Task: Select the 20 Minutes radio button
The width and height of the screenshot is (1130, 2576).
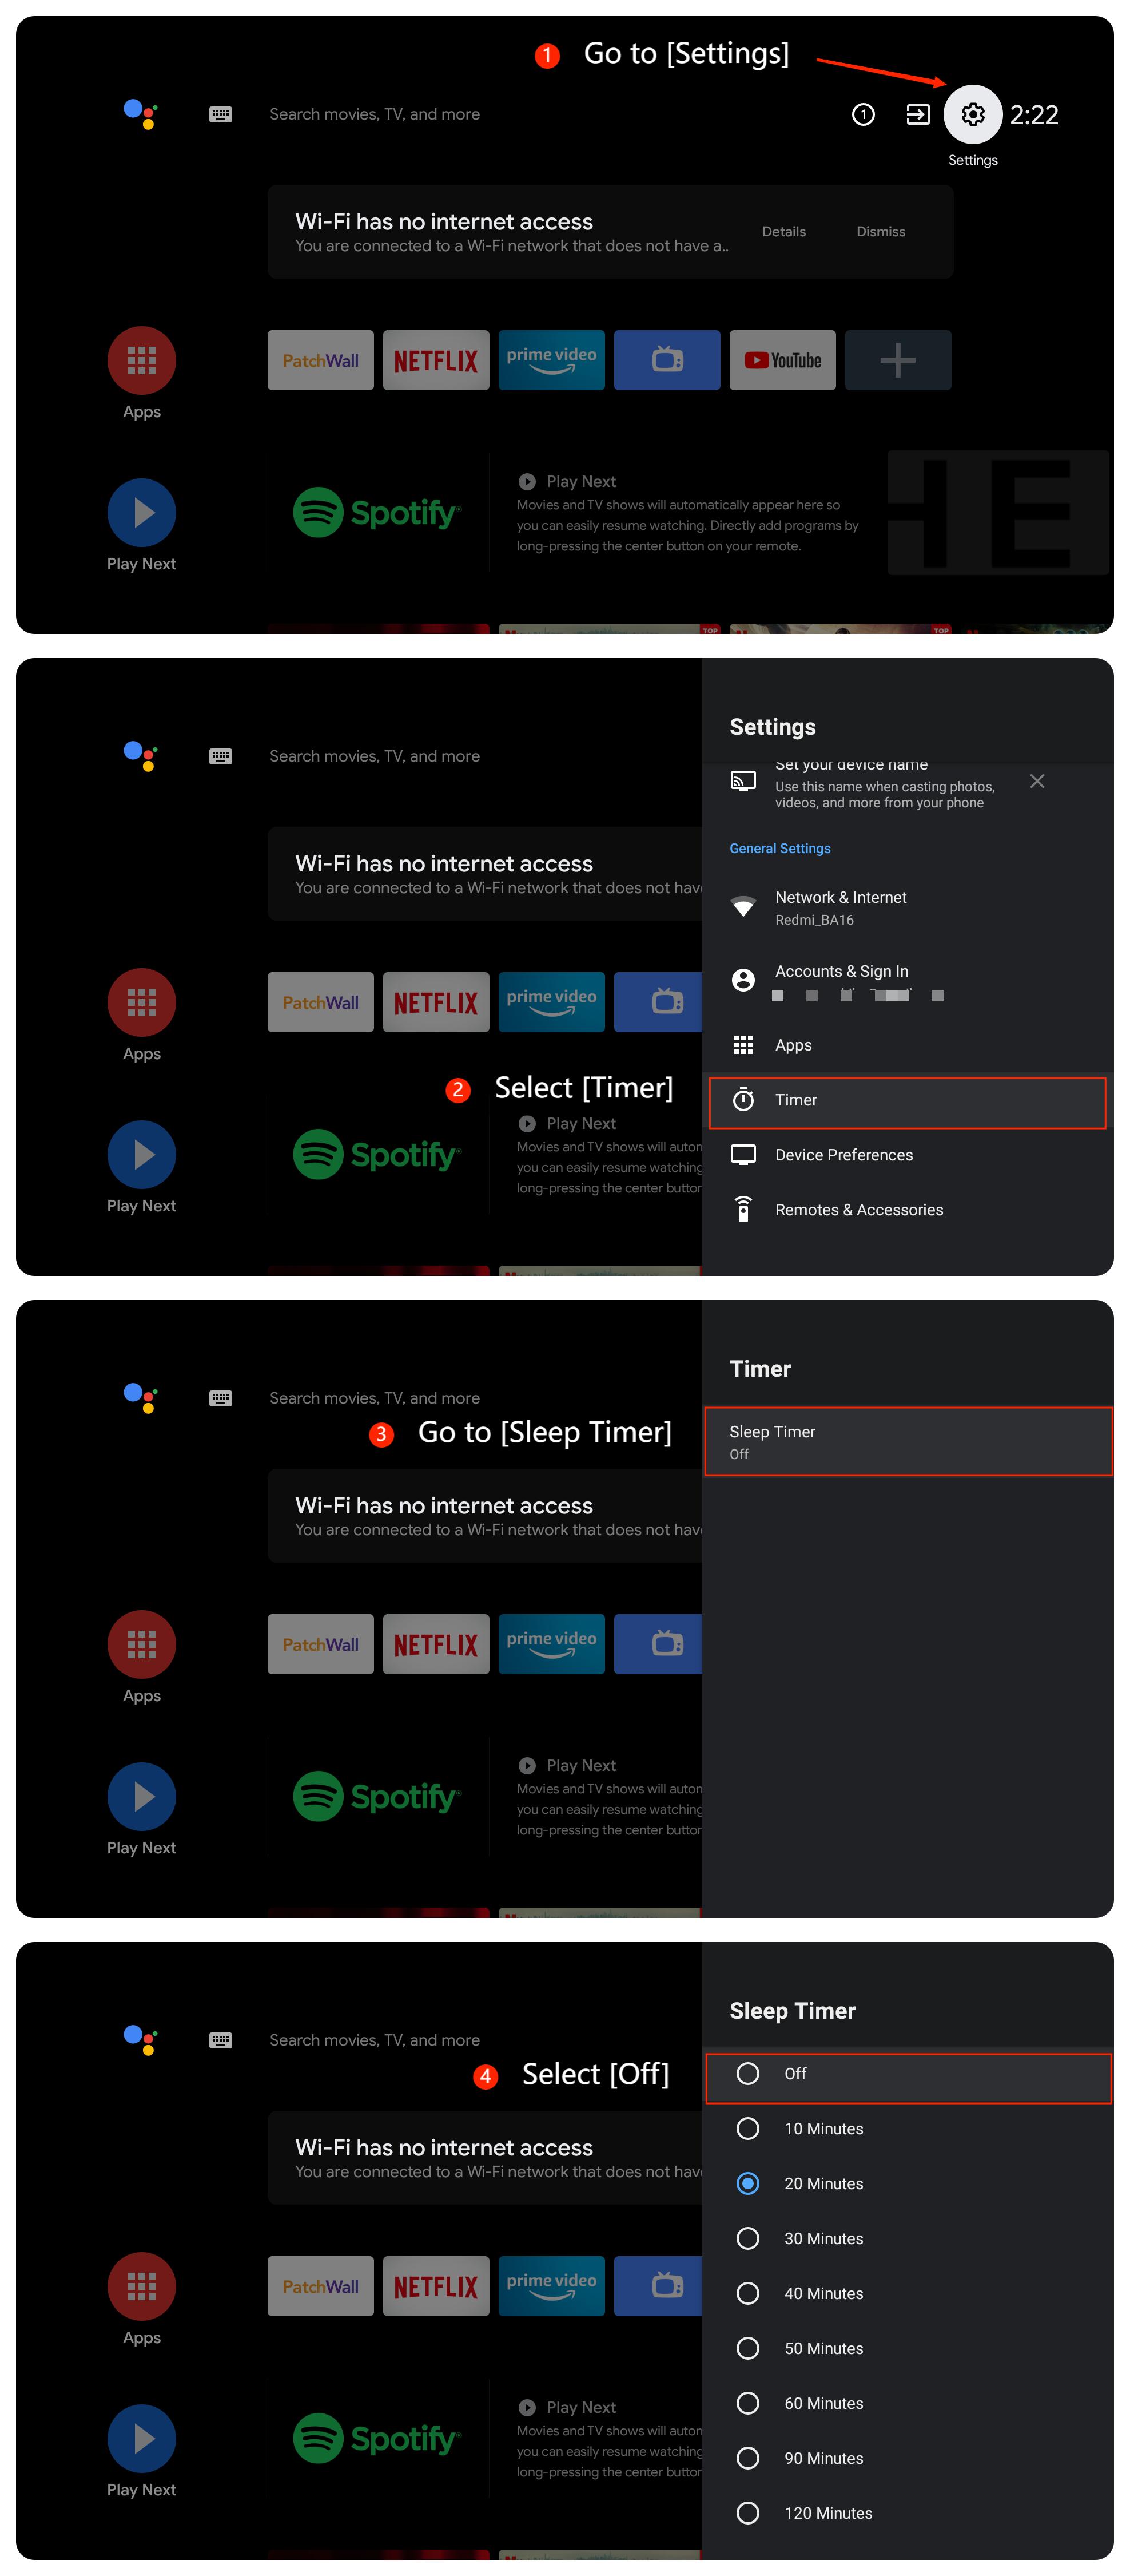Action: (747, 2183)
